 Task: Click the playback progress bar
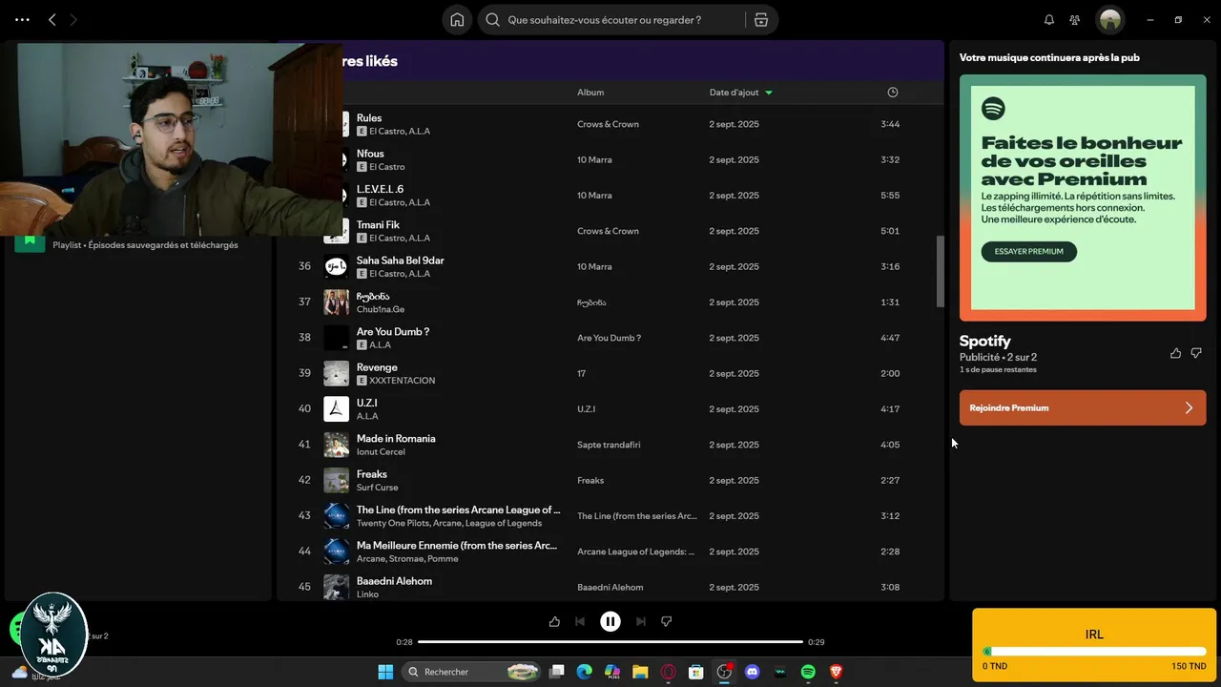610,642
